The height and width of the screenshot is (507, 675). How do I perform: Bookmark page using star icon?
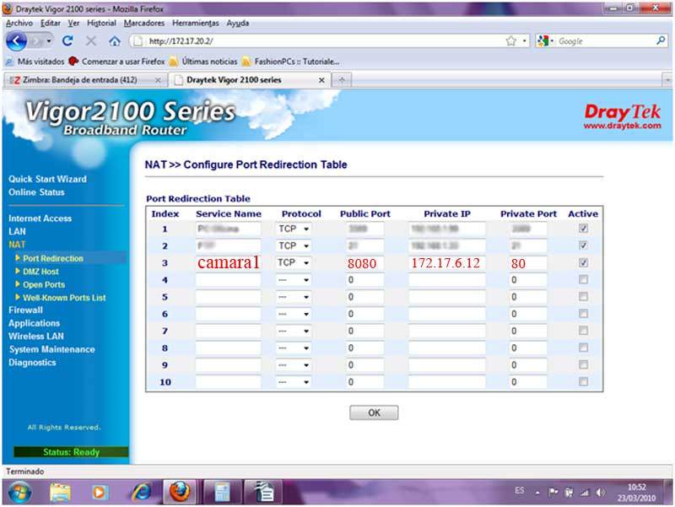point(511,41)
